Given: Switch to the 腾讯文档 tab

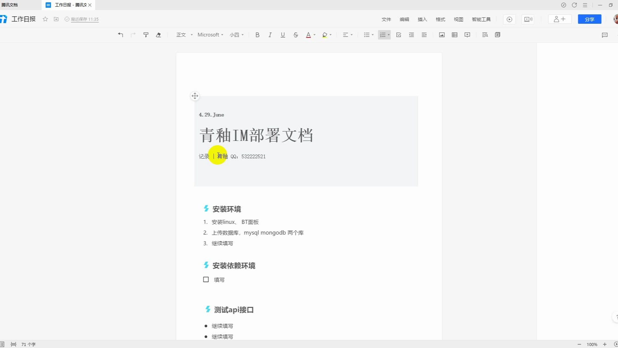Looking at the screenshot, I should 10,5.
